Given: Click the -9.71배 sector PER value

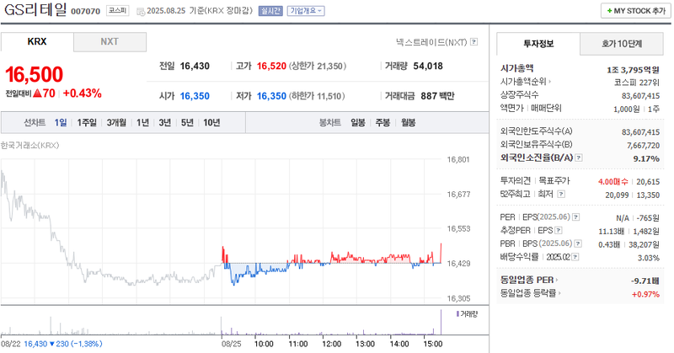Looking at the screenshot, I should (x=645, y=281).
